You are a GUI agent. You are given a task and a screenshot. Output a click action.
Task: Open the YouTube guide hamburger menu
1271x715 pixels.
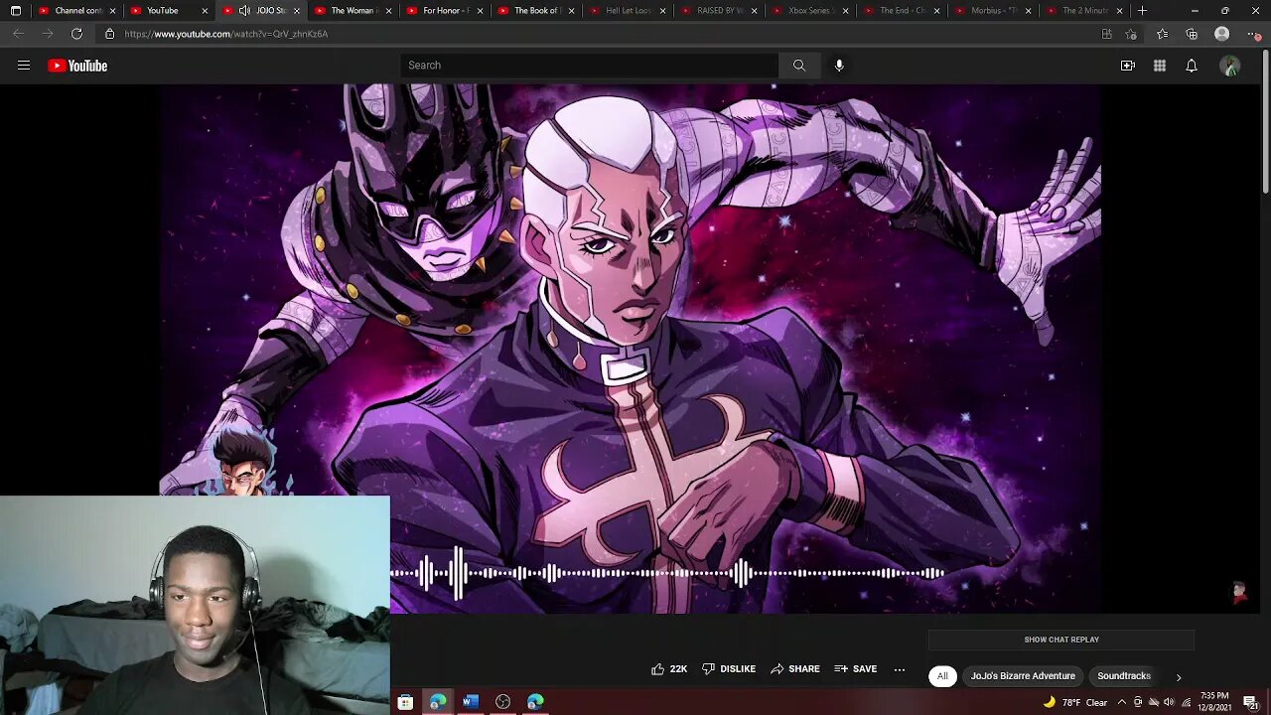pyautogui.click(x=24, y=66)
